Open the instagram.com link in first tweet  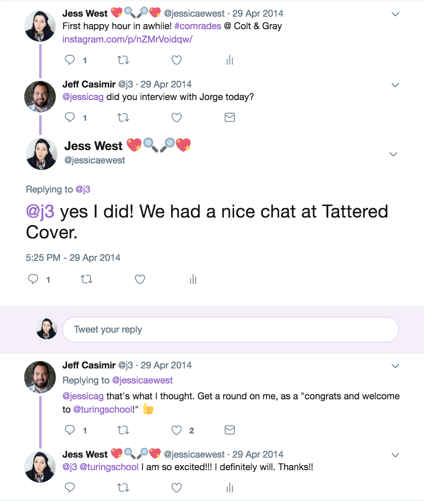[127, 39]
